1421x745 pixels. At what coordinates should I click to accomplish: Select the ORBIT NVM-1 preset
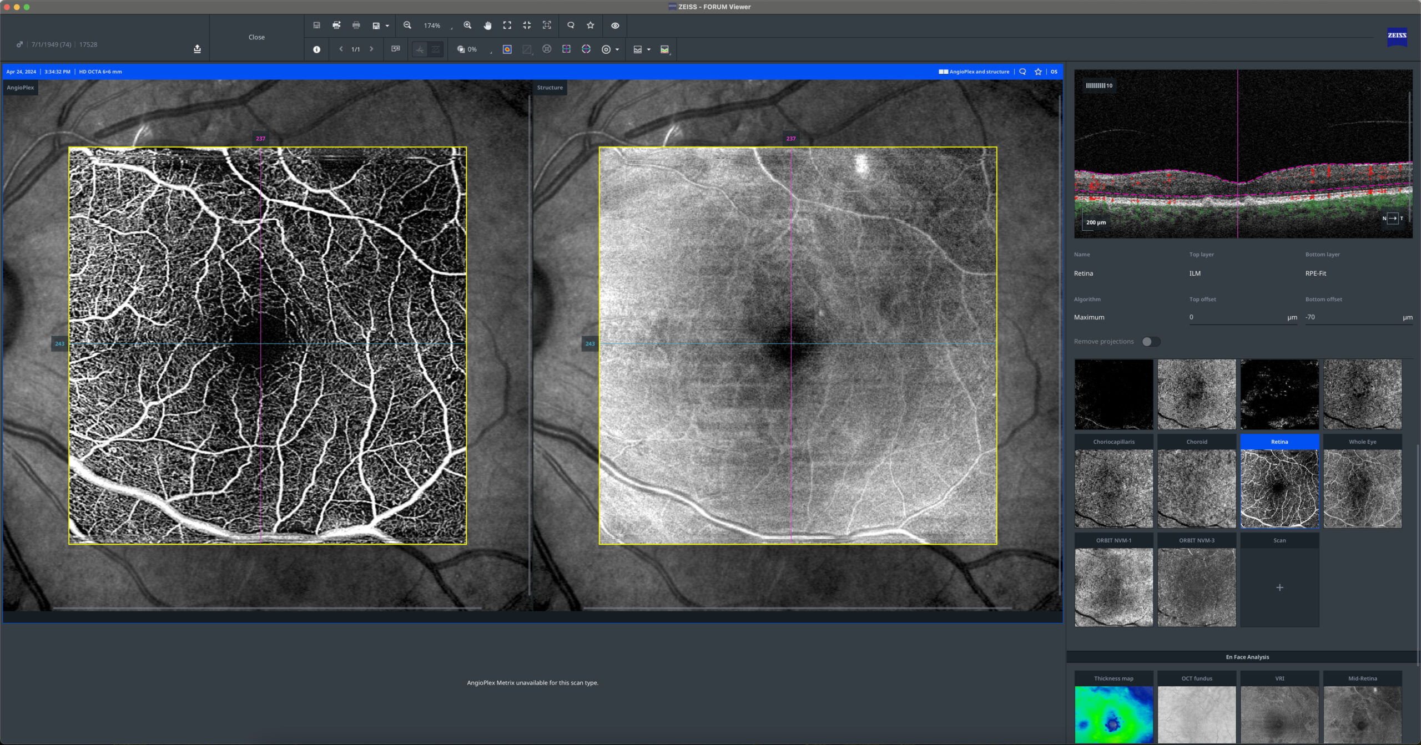1113,580
